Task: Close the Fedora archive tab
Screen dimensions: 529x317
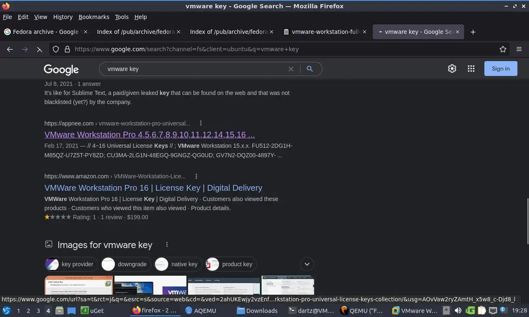Action: coord(86,32)
